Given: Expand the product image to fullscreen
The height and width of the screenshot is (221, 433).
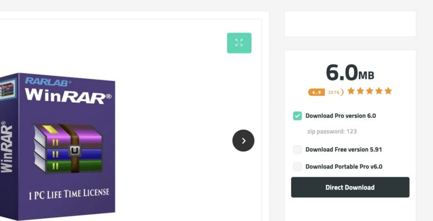Looking at the screenshot, I should click(x=239, y=43).
